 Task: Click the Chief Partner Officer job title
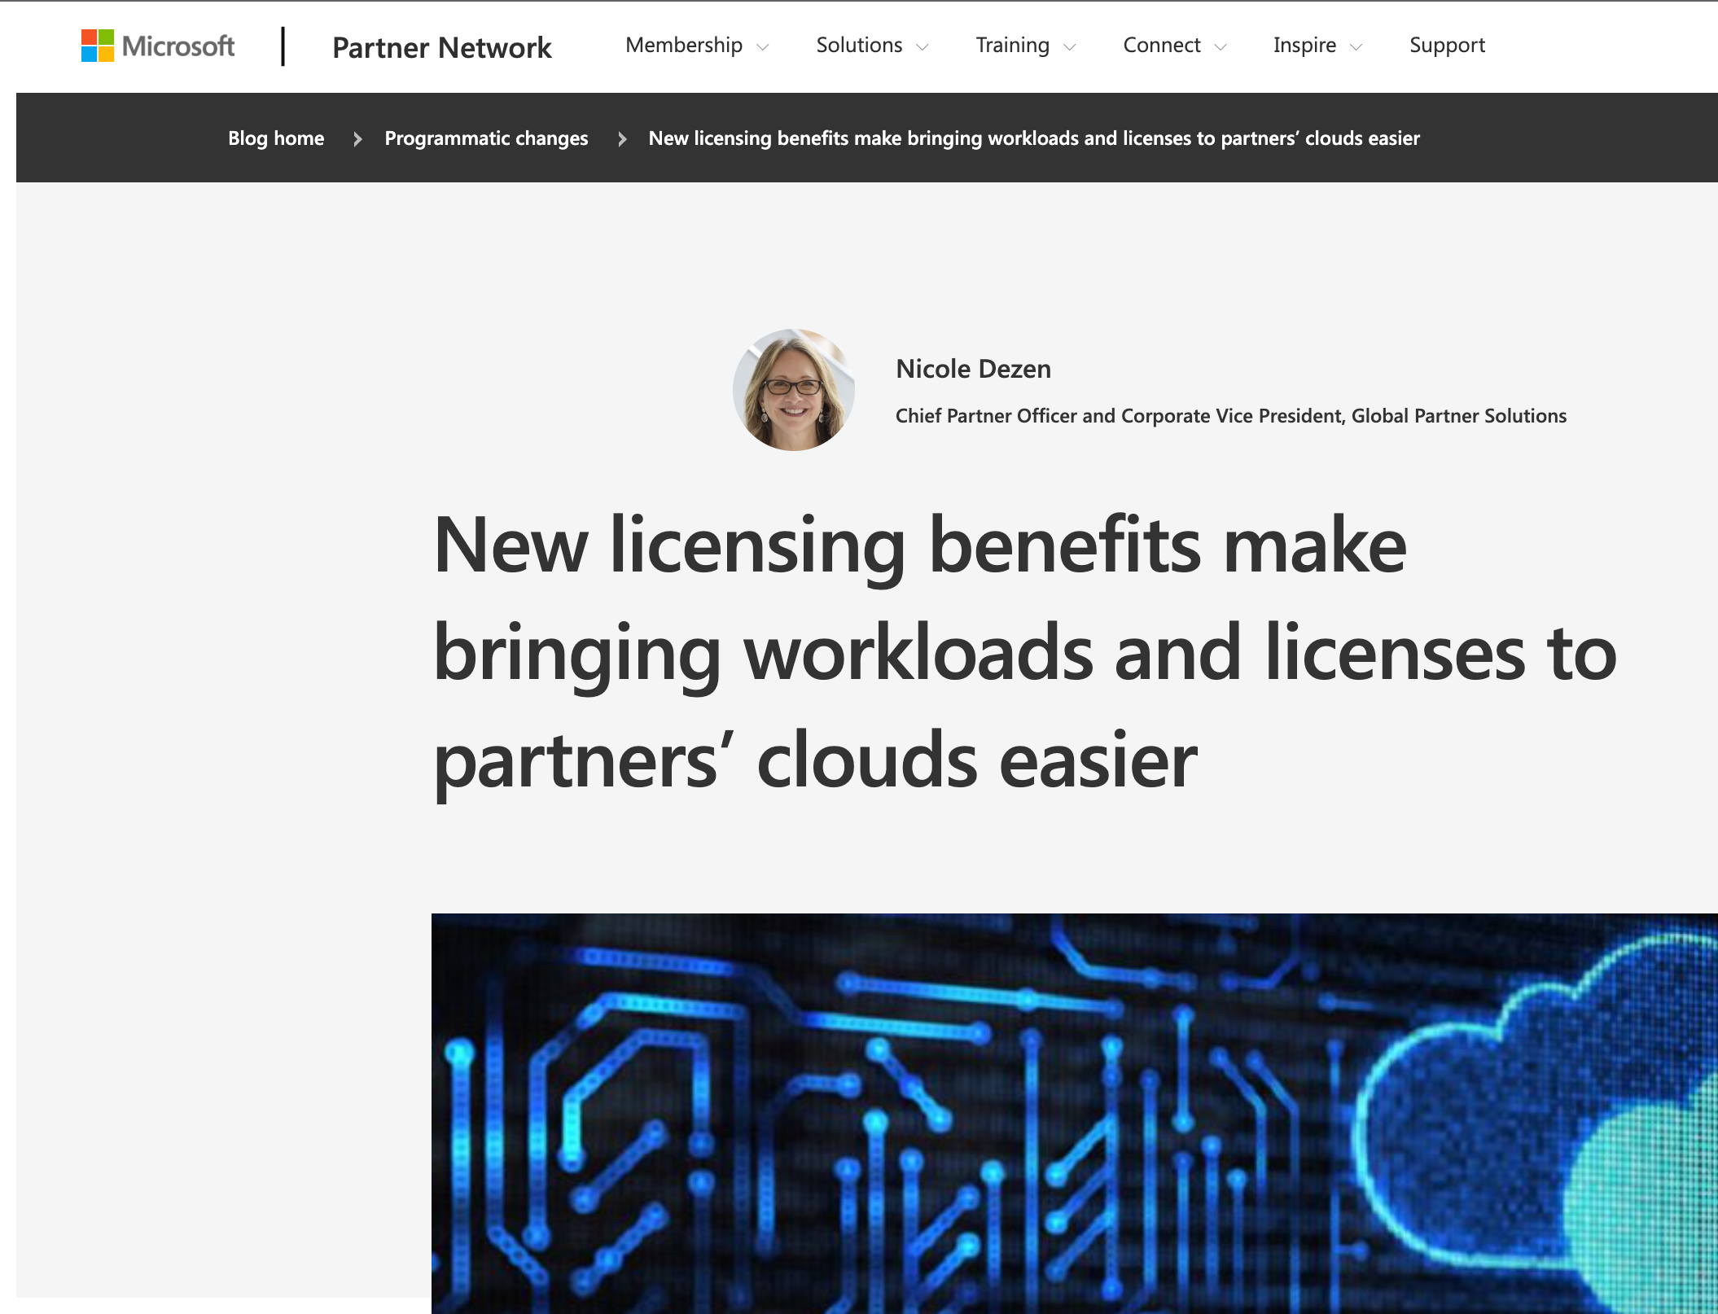coord(1231,416)
